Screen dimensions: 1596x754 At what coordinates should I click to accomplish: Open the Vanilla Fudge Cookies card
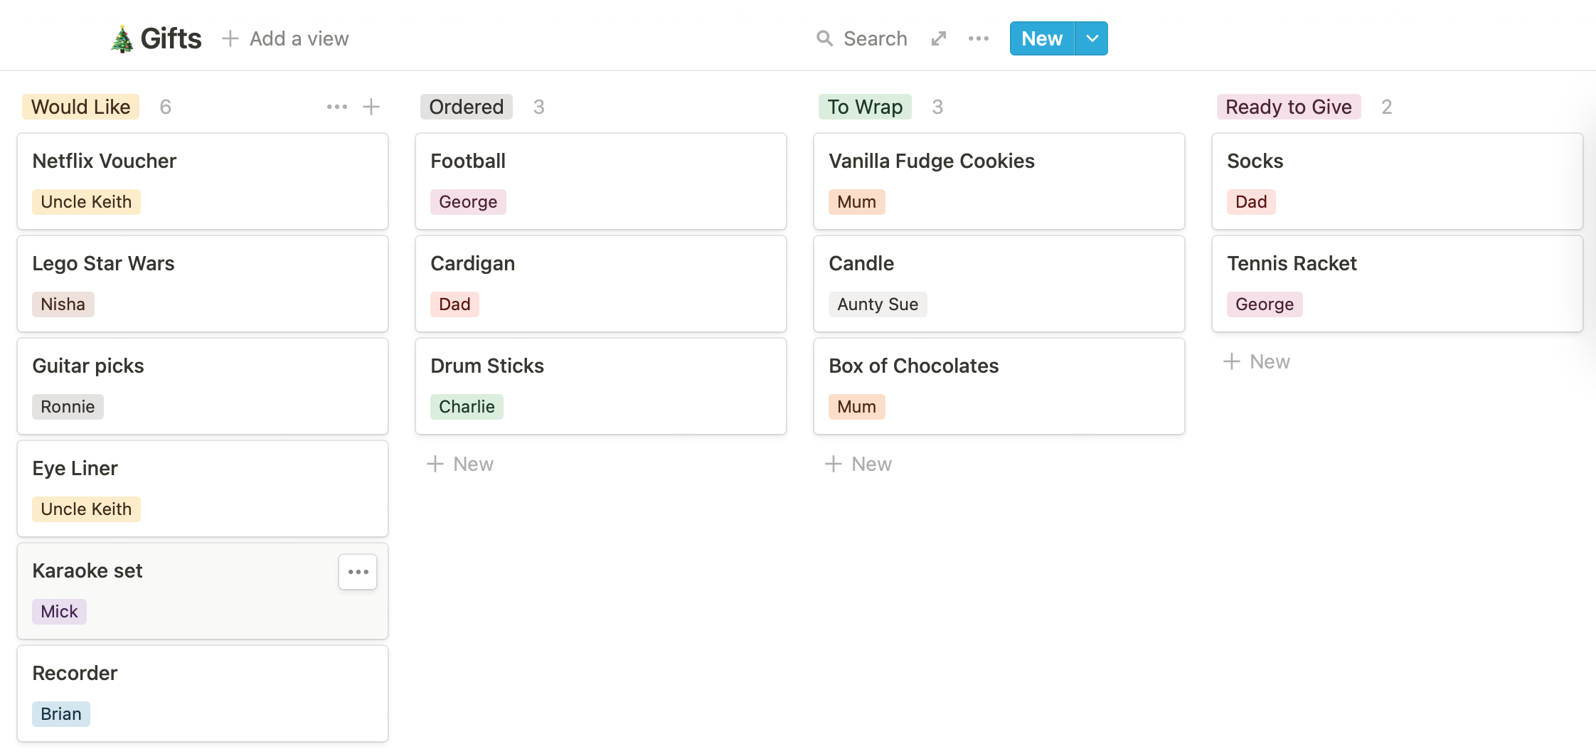click(999, 181)
